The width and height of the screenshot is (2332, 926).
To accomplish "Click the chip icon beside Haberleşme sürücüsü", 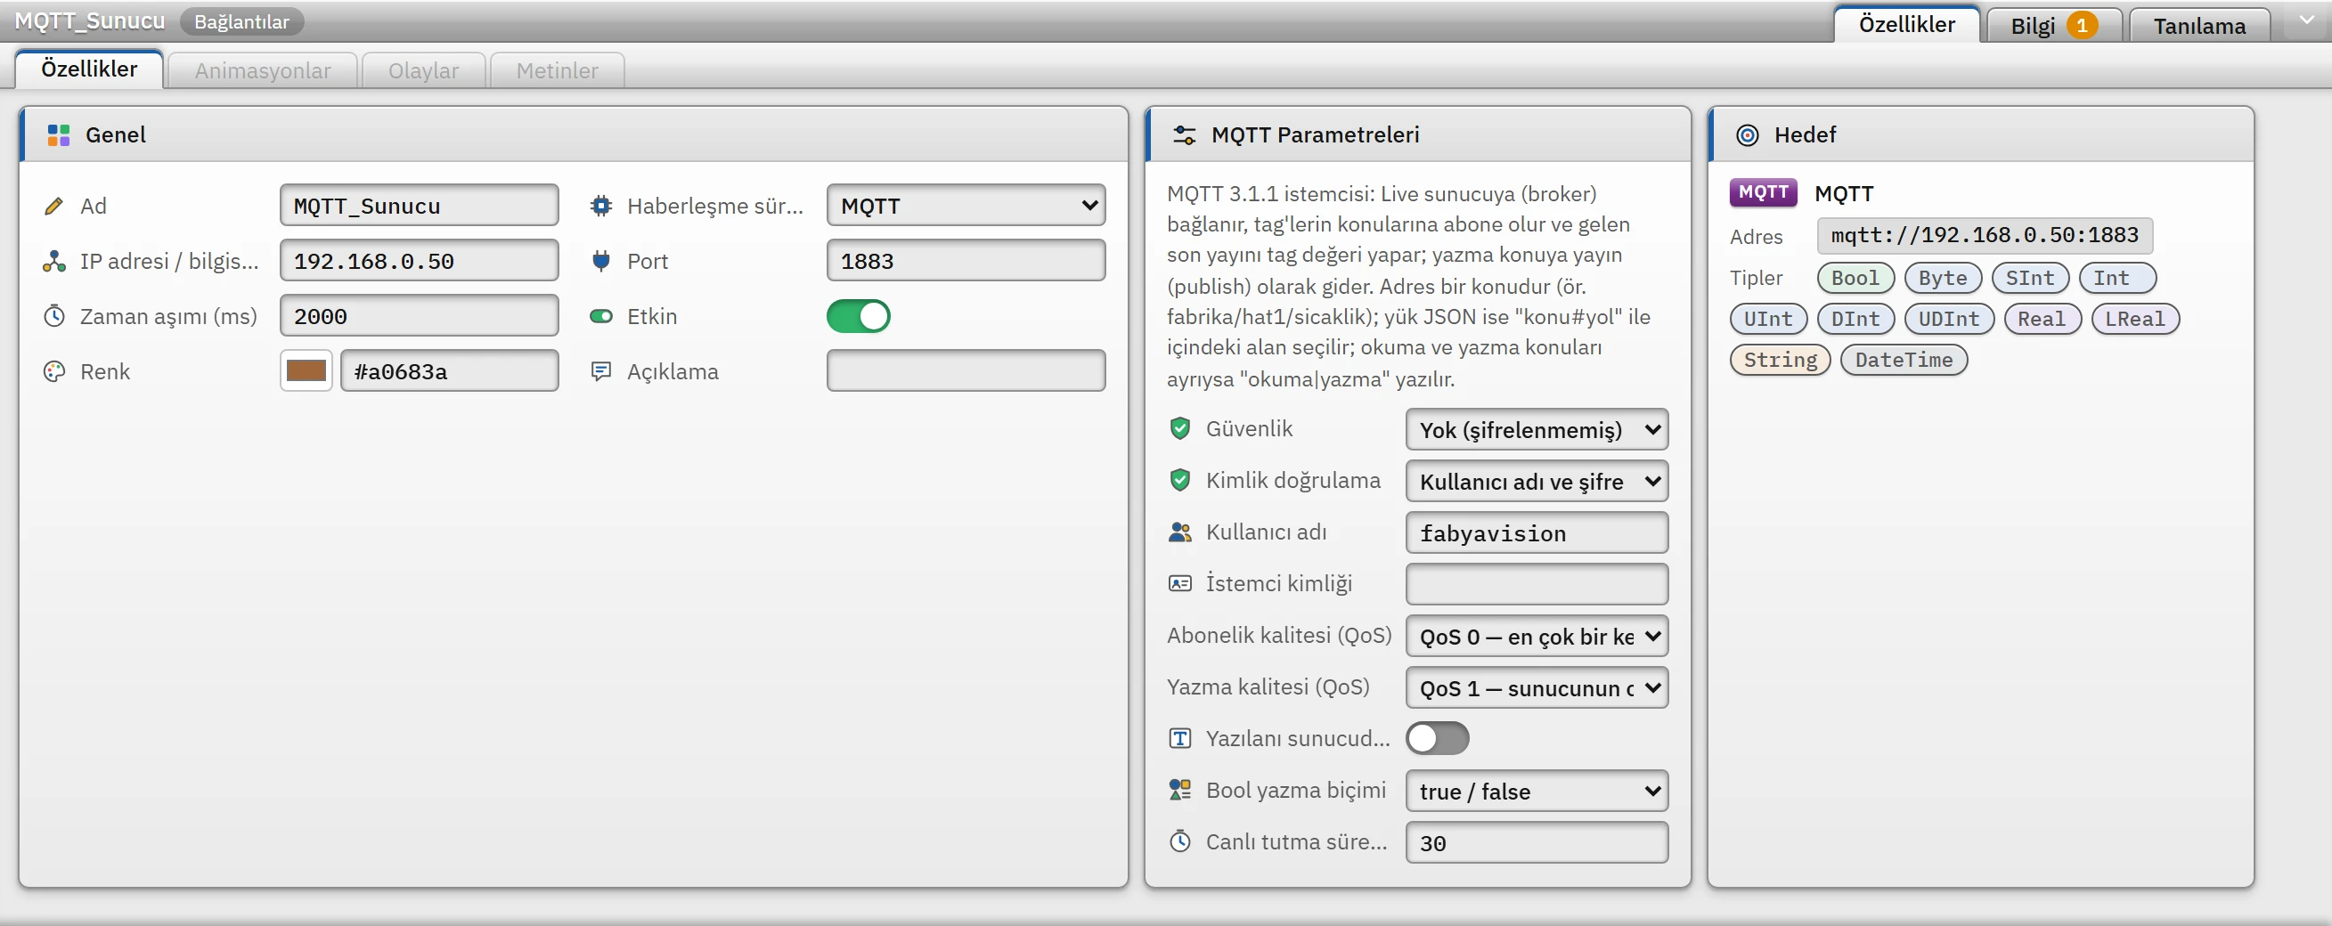I will (x=601, y=207).
